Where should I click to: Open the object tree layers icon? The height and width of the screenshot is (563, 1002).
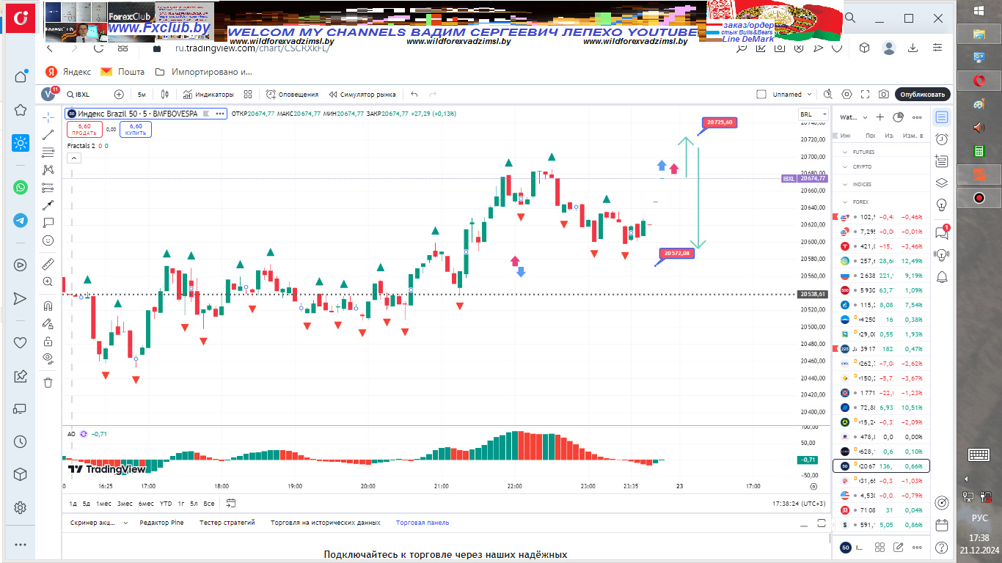(942, 183)
